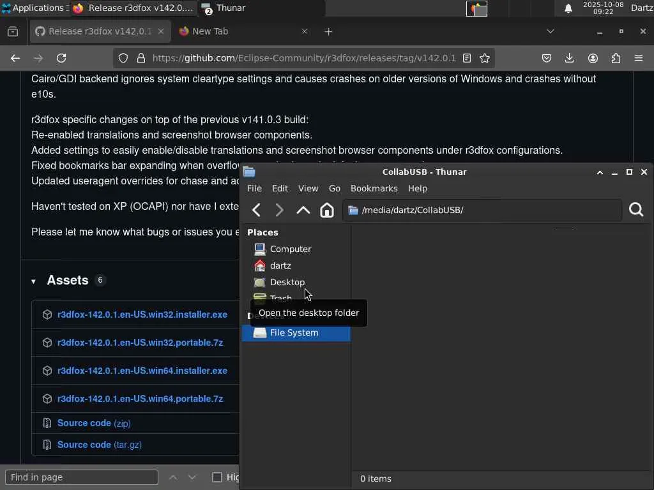The width and height of the screenshot is (654, 490).
Task: Expand the list all tabs chevron
Action: (x=551, y=32)
